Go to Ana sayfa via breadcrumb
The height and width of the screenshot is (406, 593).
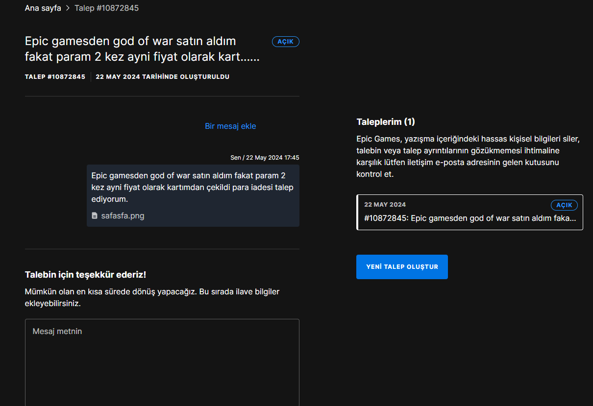43,8
